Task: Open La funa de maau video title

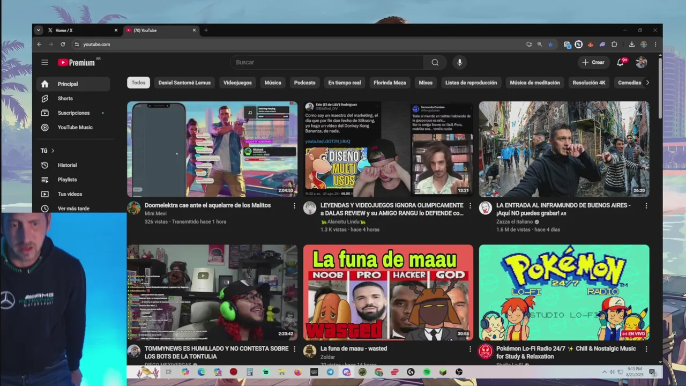Action: [x=354, y=348]
